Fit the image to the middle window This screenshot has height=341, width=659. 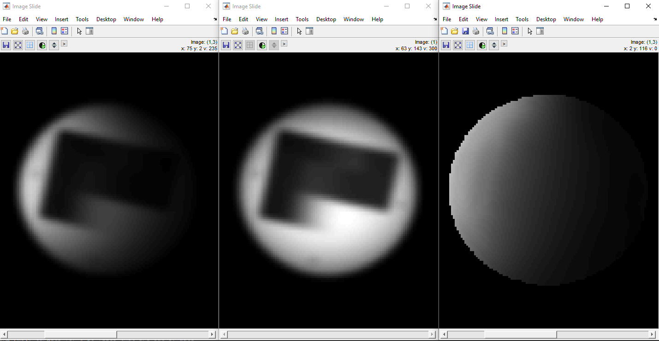pyautogui.click(x=238, y=45)
